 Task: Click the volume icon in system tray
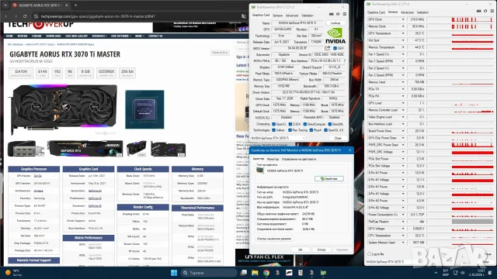(x=463, y=273)
